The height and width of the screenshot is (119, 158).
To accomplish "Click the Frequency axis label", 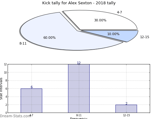I will pos(79,118).
